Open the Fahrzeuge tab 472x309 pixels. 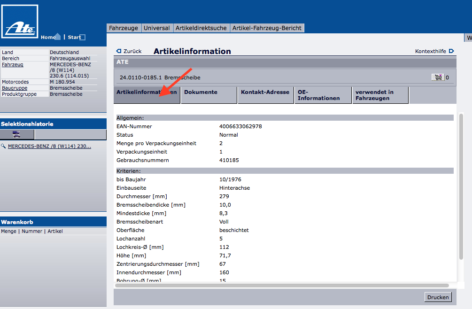point(124,28)
